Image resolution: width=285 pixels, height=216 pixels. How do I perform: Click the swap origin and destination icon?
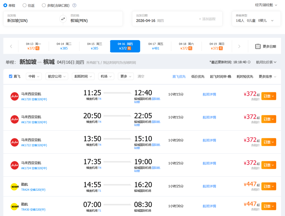[63, 19]
